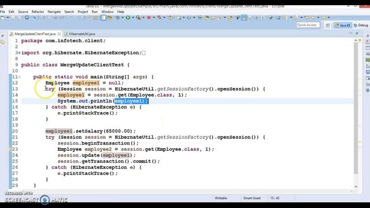Screen dimensions: 370x208
Task: Click the 15 : 43 cursor position status entry
Action: point(275,198)
